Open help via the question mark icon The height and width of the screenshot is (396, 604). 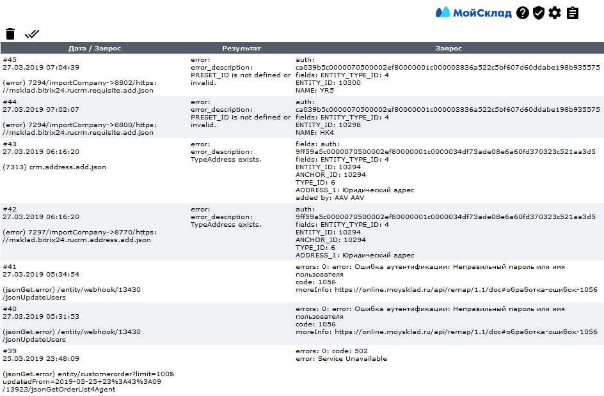[x=523, y=12]
